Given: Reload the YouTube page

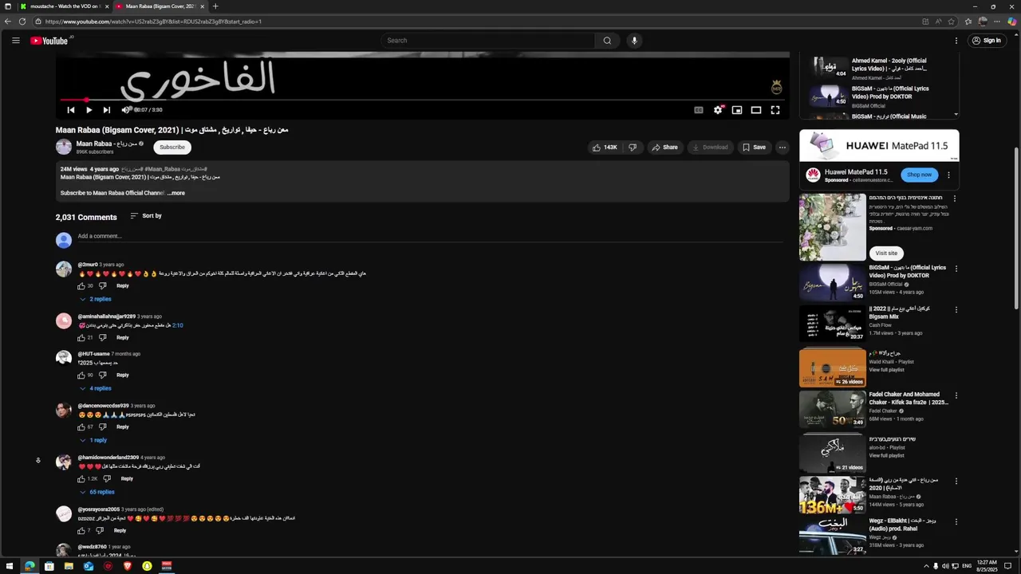Looking at the screenshot, I should (x=22, y=22).
